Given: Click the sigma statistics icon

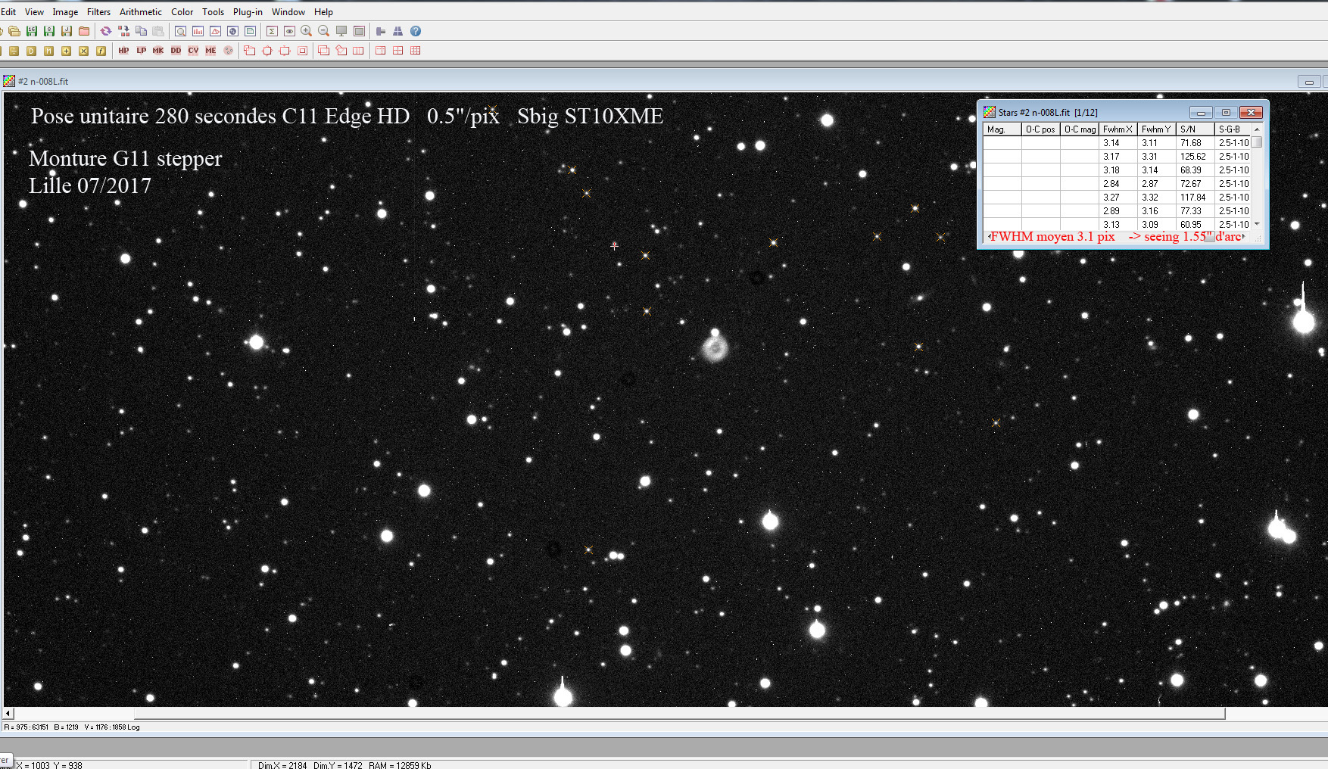Looking at the screenshot, I should click(x=272, y=31).
